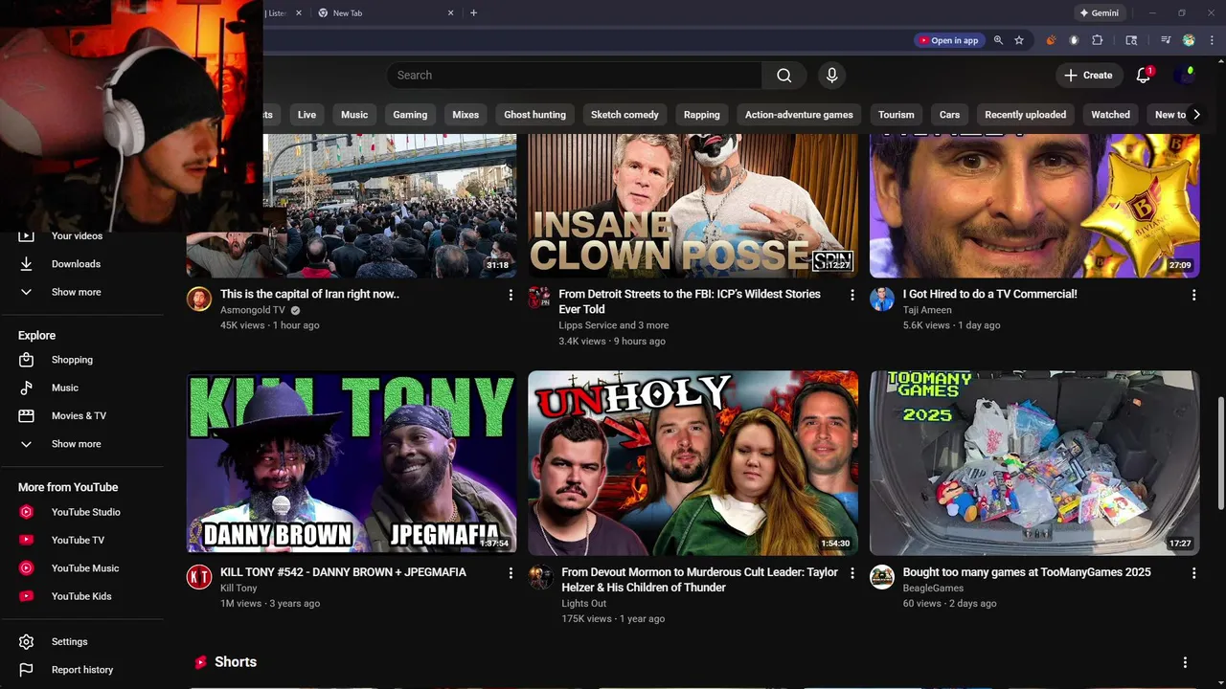The image size is (1226, 689).
Task: Open YouTube Kids link
Action: click(x=81, y=596)
